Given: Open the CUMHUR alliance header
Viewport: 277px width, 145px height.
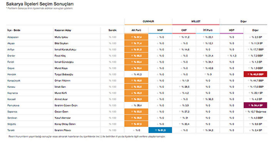Looking at the screenshot, I should click(148, 22).
